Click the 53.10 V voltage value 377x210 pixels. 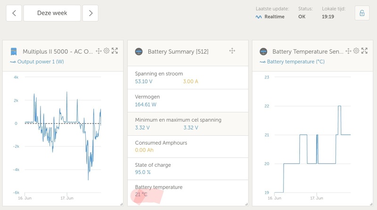point(143,82)
